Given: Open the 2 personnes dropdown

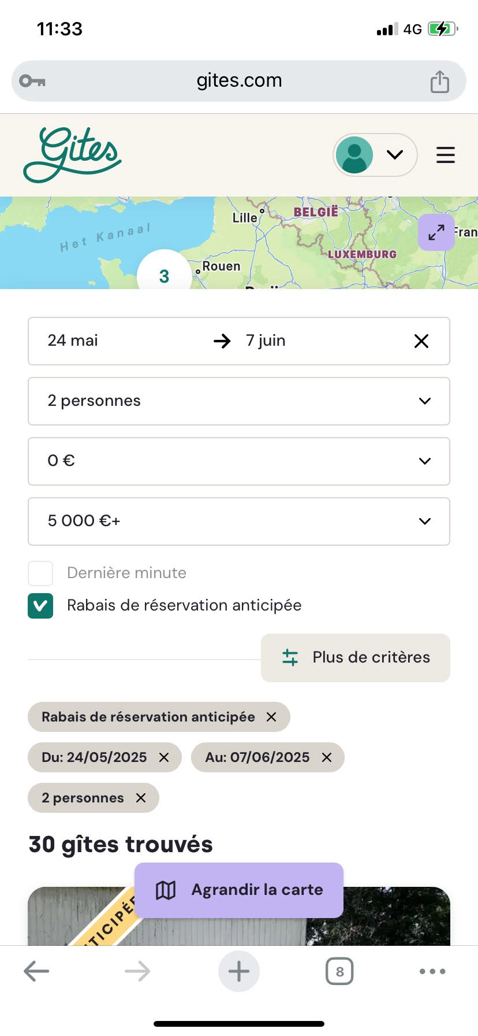Looking at the screenshot, I should point(239,401).
